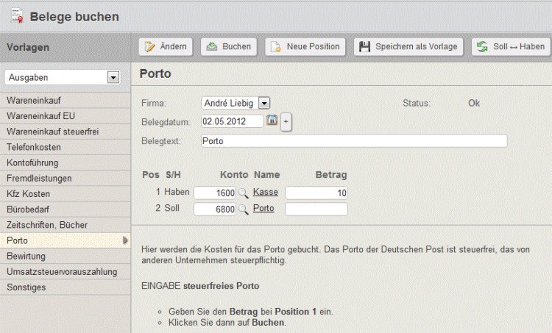This screenshot has width=552, height=333.
Task: Click the Belegtext input field
Action: (x=353, y=141)
